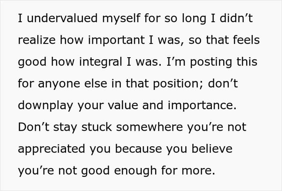Screen dimensions: 282x191
Task: Click the word "anyone"
Action: coord(59,84)
